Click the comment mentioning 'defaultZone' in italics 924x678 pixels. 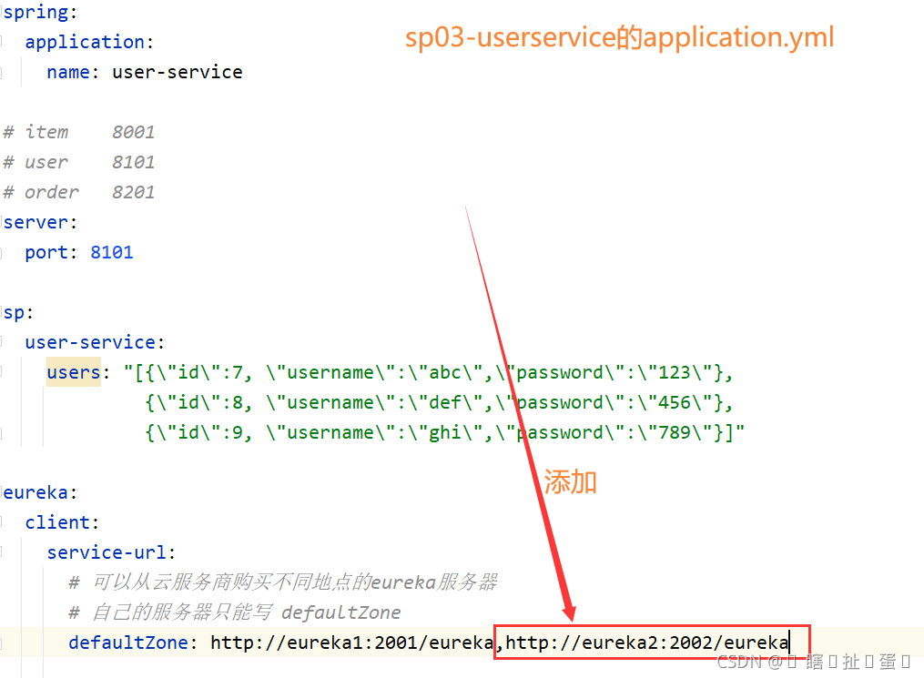pyautogui.click(x=235, y=612)
